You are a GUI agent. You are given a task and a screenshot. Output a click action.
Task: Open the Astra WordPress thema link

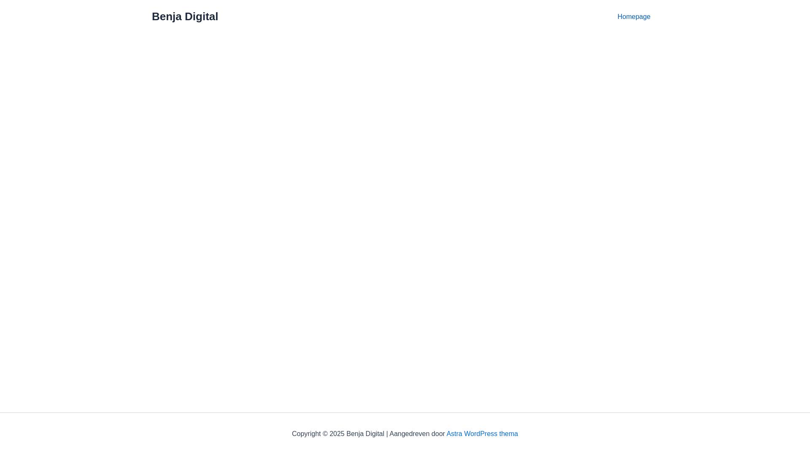482,434
